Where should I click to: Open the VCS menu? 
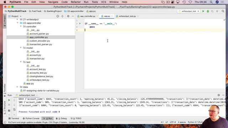click(104, 2)
